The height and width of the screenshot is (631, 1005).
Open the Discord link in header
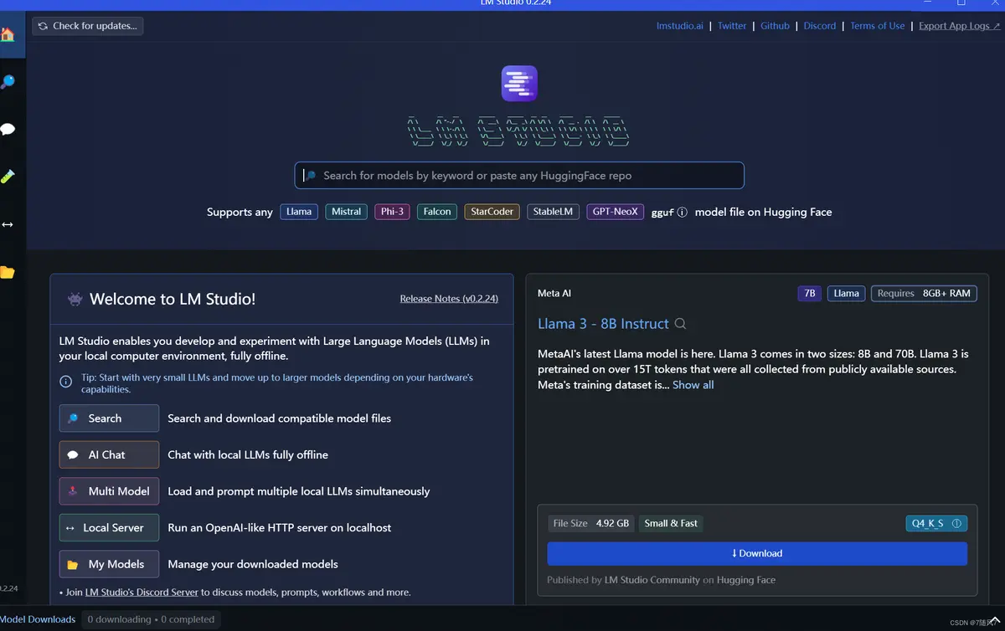pos(820,26)
